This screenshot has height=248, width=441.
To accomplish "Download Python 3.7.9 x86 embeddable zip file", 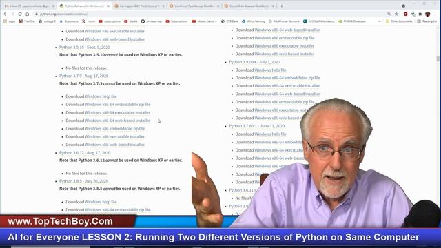I will point(114,129).
